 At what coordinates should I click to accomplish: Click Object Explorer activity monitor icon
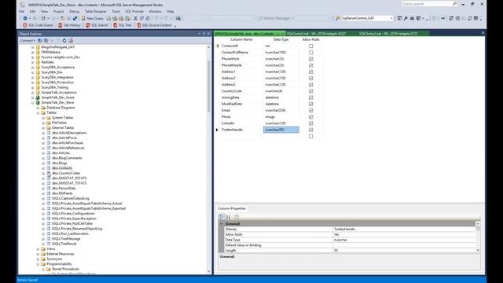click(71, 40)
